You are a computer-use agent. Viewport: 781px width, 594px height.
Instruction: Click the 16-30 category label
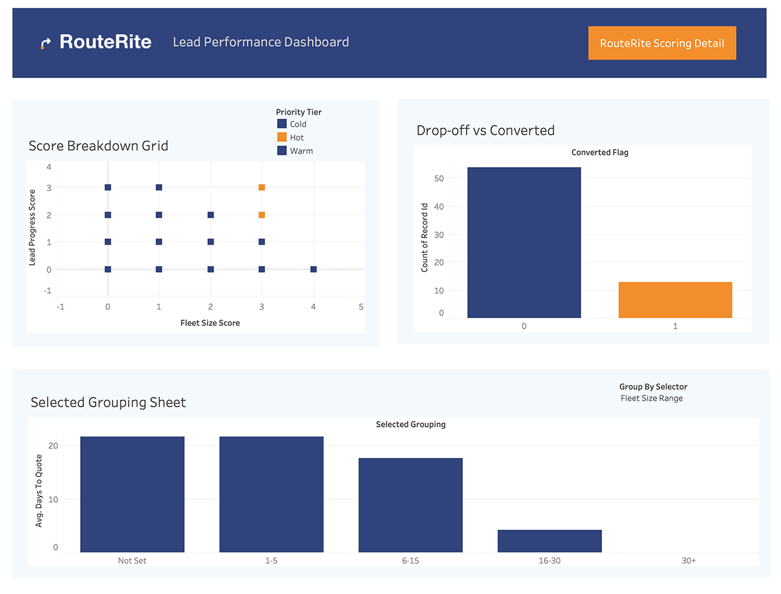coord(550,560)
